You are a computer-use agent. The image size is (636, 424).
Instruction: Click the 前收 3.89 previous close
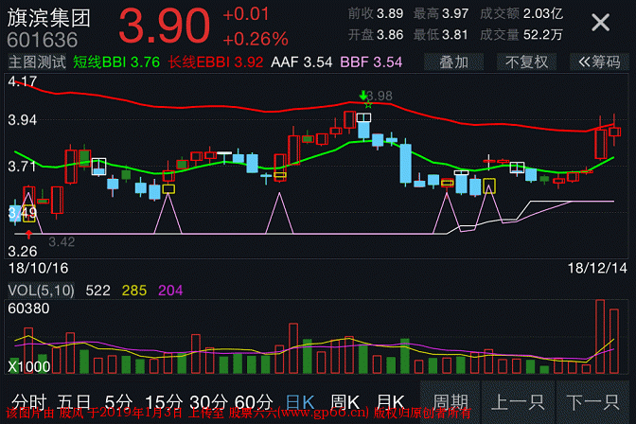[376, 14]
